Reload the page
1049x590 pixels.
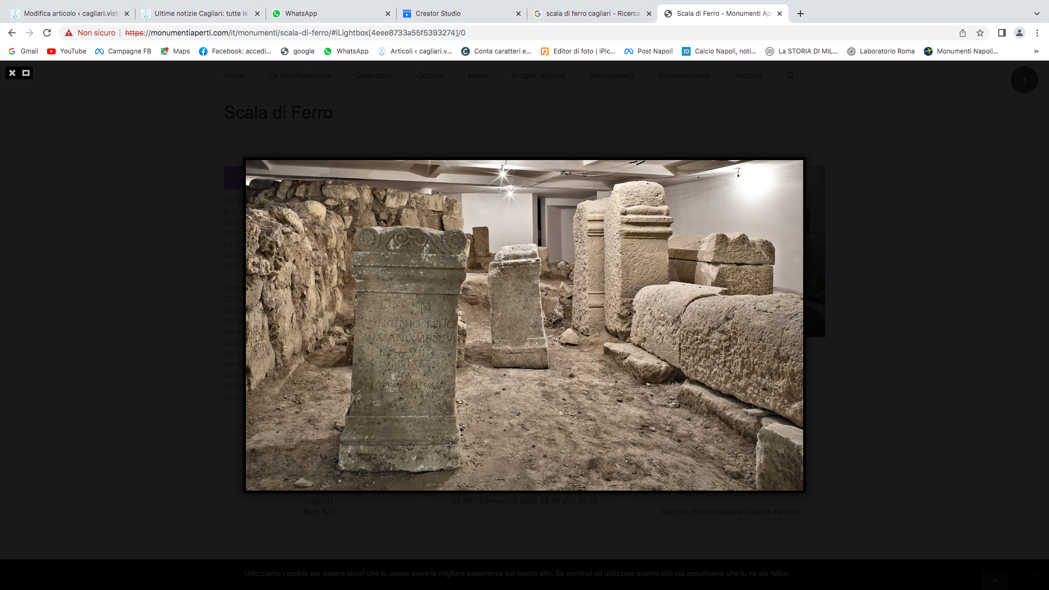coord(47,33)
